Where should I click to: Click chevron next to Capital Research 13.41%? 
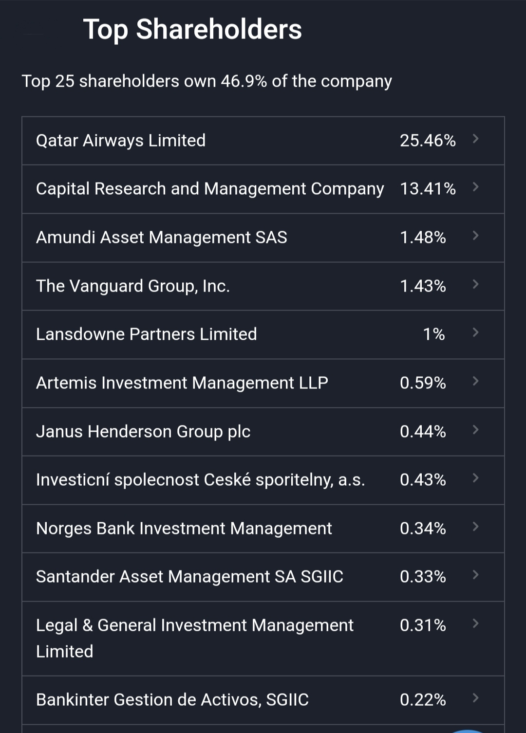point(476,187)
